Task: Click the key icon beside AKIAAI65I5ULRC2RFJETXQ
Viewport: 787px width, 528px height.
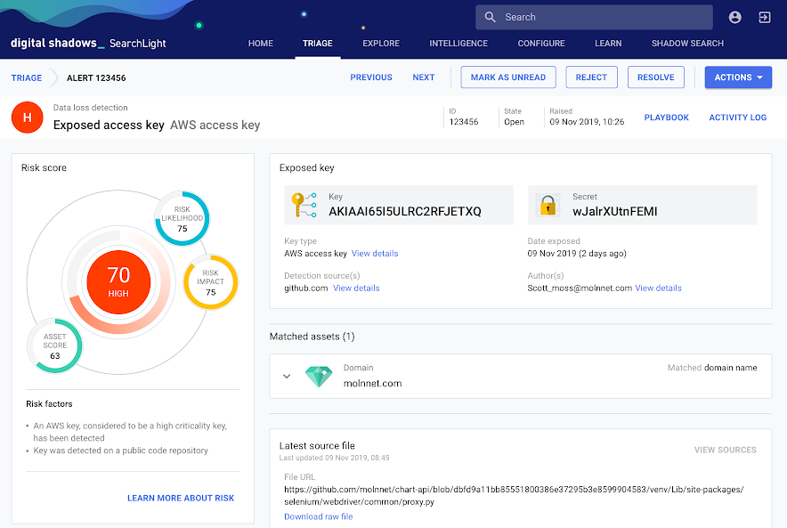Action: pyautogui.click(x=304, y=205)
